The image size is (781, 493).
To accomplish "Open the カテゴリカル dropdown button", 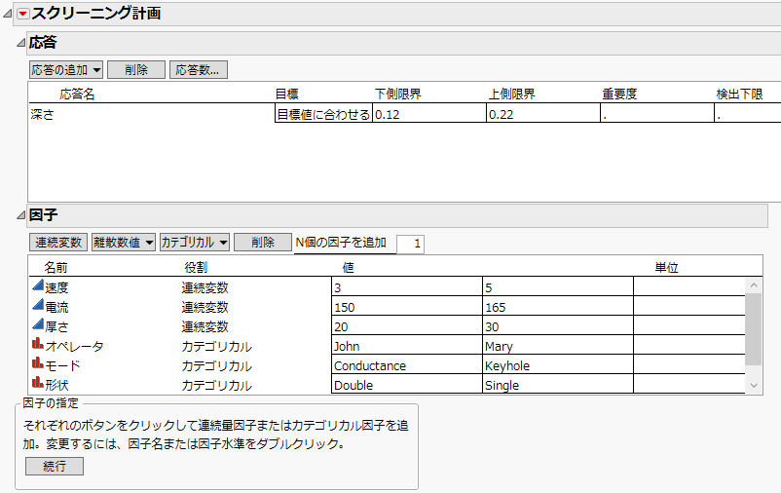I will [194, 243].
